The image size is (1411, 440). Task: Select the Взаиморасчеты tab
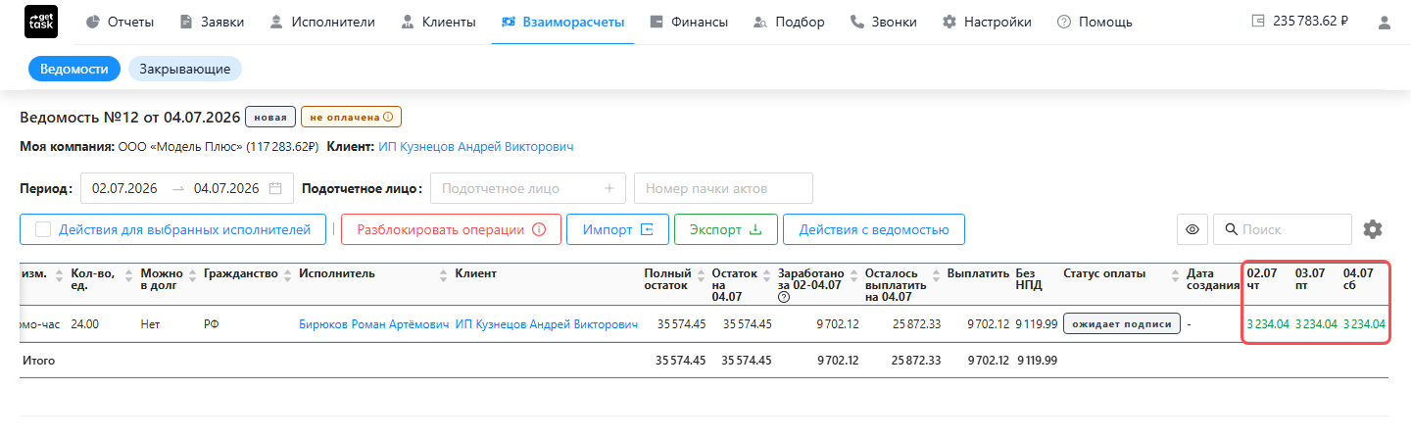pos(561,22)
